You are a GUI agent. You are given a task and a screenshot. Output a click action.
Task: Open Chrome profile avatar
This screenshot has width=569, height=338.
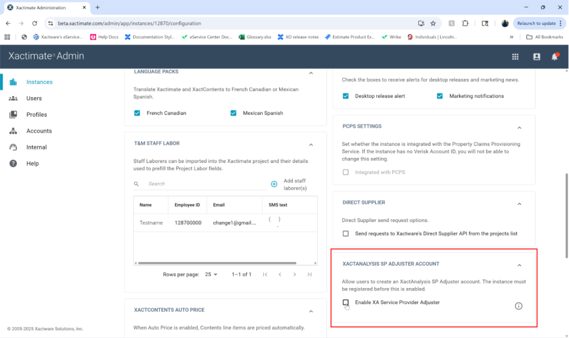(505, 23)
